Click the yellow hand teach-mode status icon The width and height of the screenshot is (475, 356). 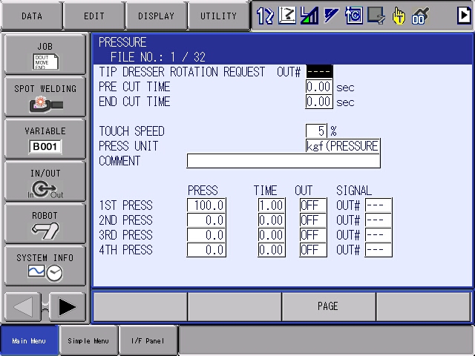tap(399, 15)
